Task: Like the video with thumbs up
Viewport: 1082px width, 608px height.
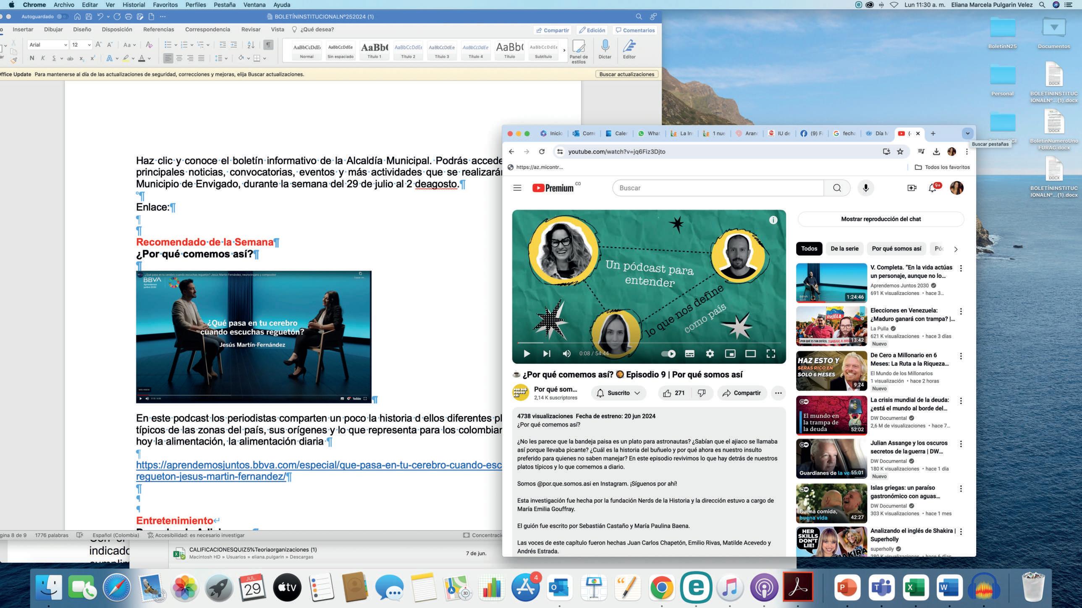Action: tap(667, 393)
